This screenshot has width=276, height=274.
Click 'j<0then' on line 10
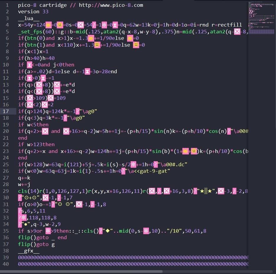pos(64,65)
